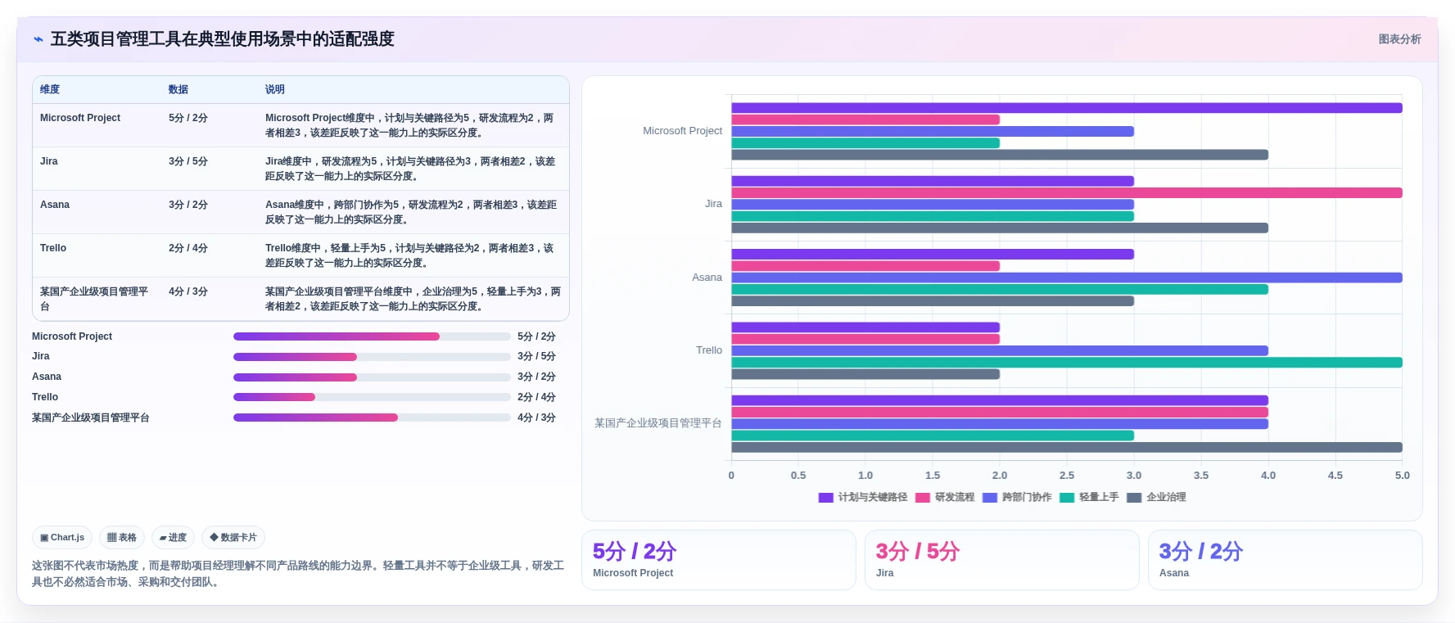This screenshot has width=1455, height=623.
Task: Open the 图表分析 label at top right
Action: (1399, 39)
